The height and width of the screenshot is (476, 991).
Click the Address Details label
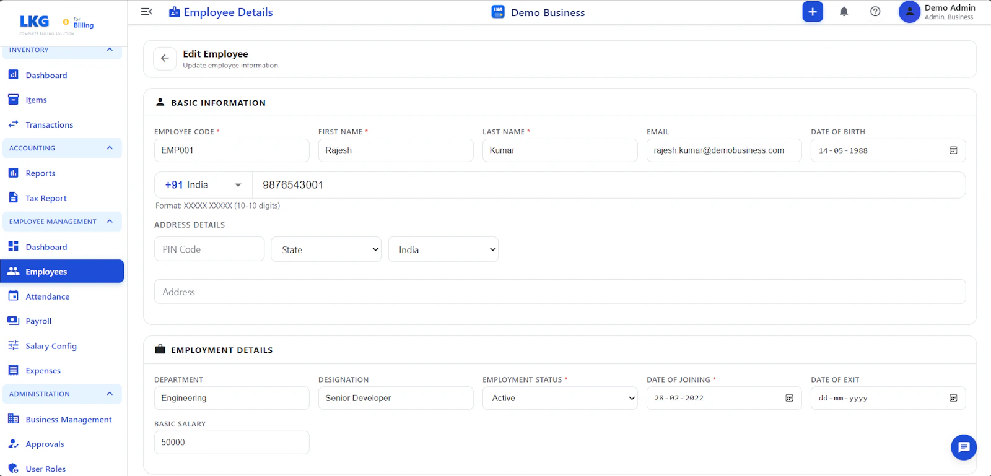click(x=190, y=225)
